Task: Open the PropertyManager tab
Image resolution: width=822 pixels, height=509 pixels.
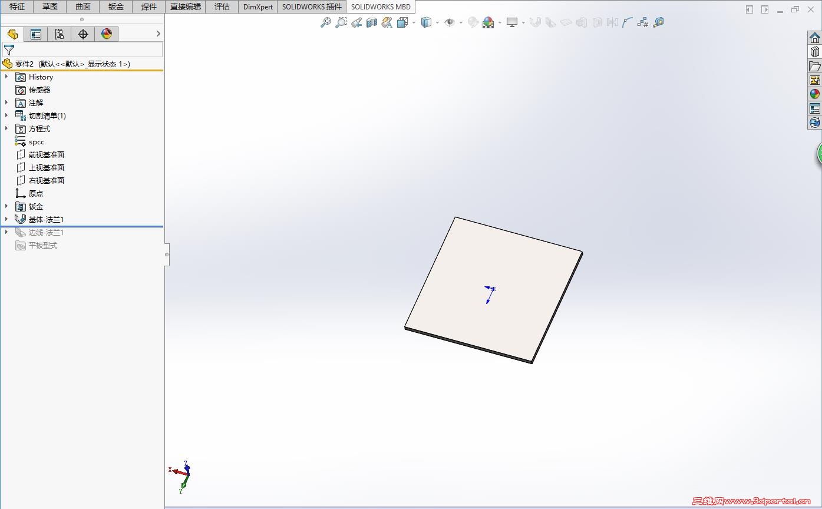Action: pos(36,34)
